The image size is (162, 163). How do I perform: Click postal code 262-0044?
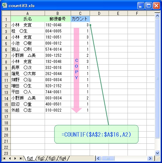(58, 74)
